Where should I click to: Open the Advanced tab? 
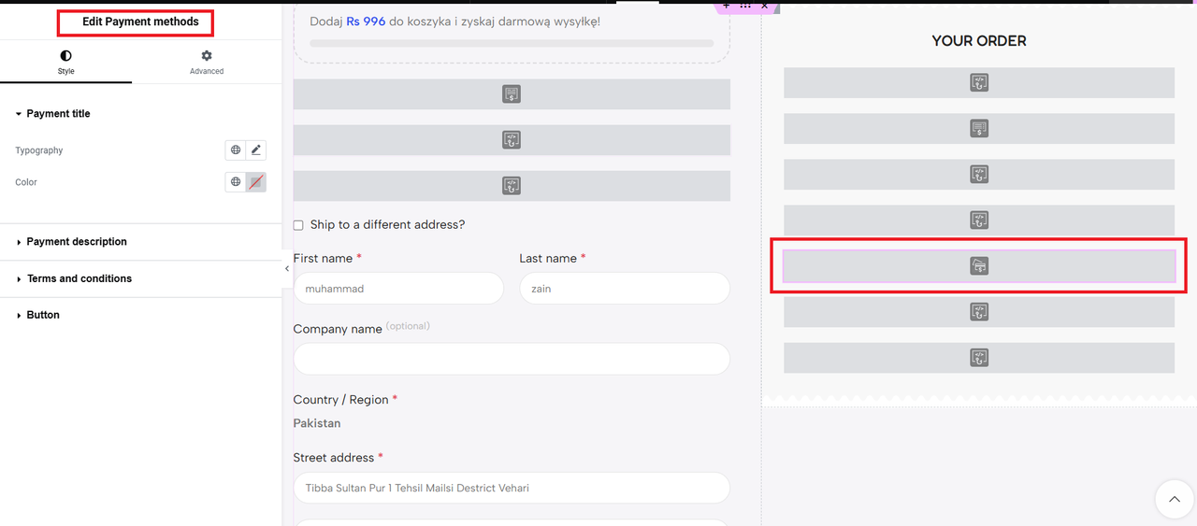[x=207, y=63]
